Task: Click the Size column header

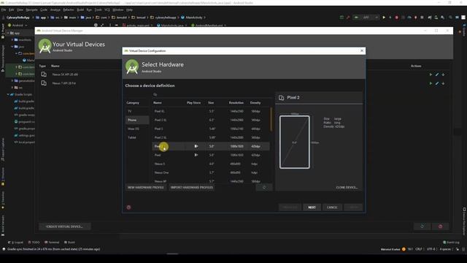Action: tap(211, 102)
